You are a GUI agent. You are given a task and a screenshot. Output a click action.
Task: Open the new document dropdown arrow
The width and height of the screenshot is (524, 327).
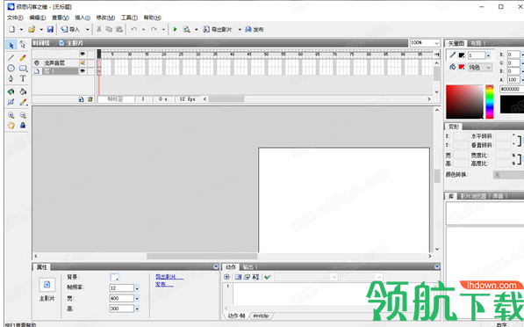click(x=21, y=30)
